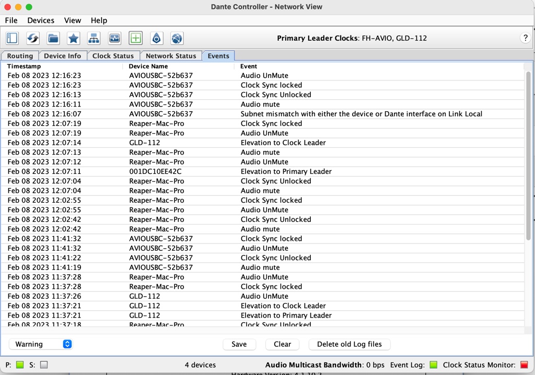Screen dimensions: 535x375
Task: Click the Event column header
Action: click(379, 66)
